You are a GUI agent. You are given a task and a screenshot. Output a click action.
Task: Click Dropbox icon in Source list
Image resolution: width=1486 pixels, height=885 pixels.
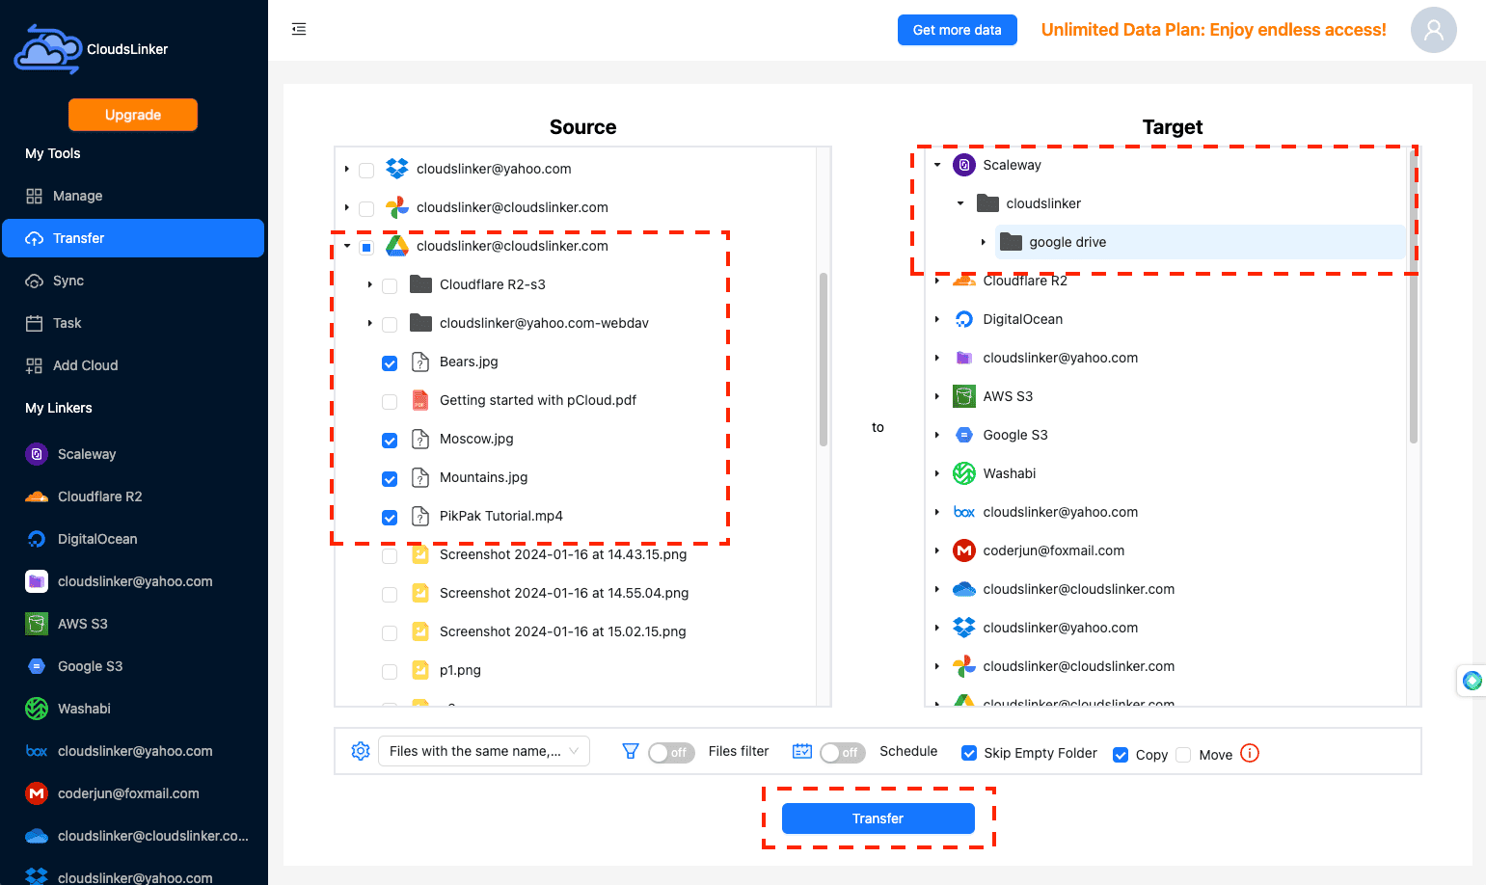(x=397, y=169)
